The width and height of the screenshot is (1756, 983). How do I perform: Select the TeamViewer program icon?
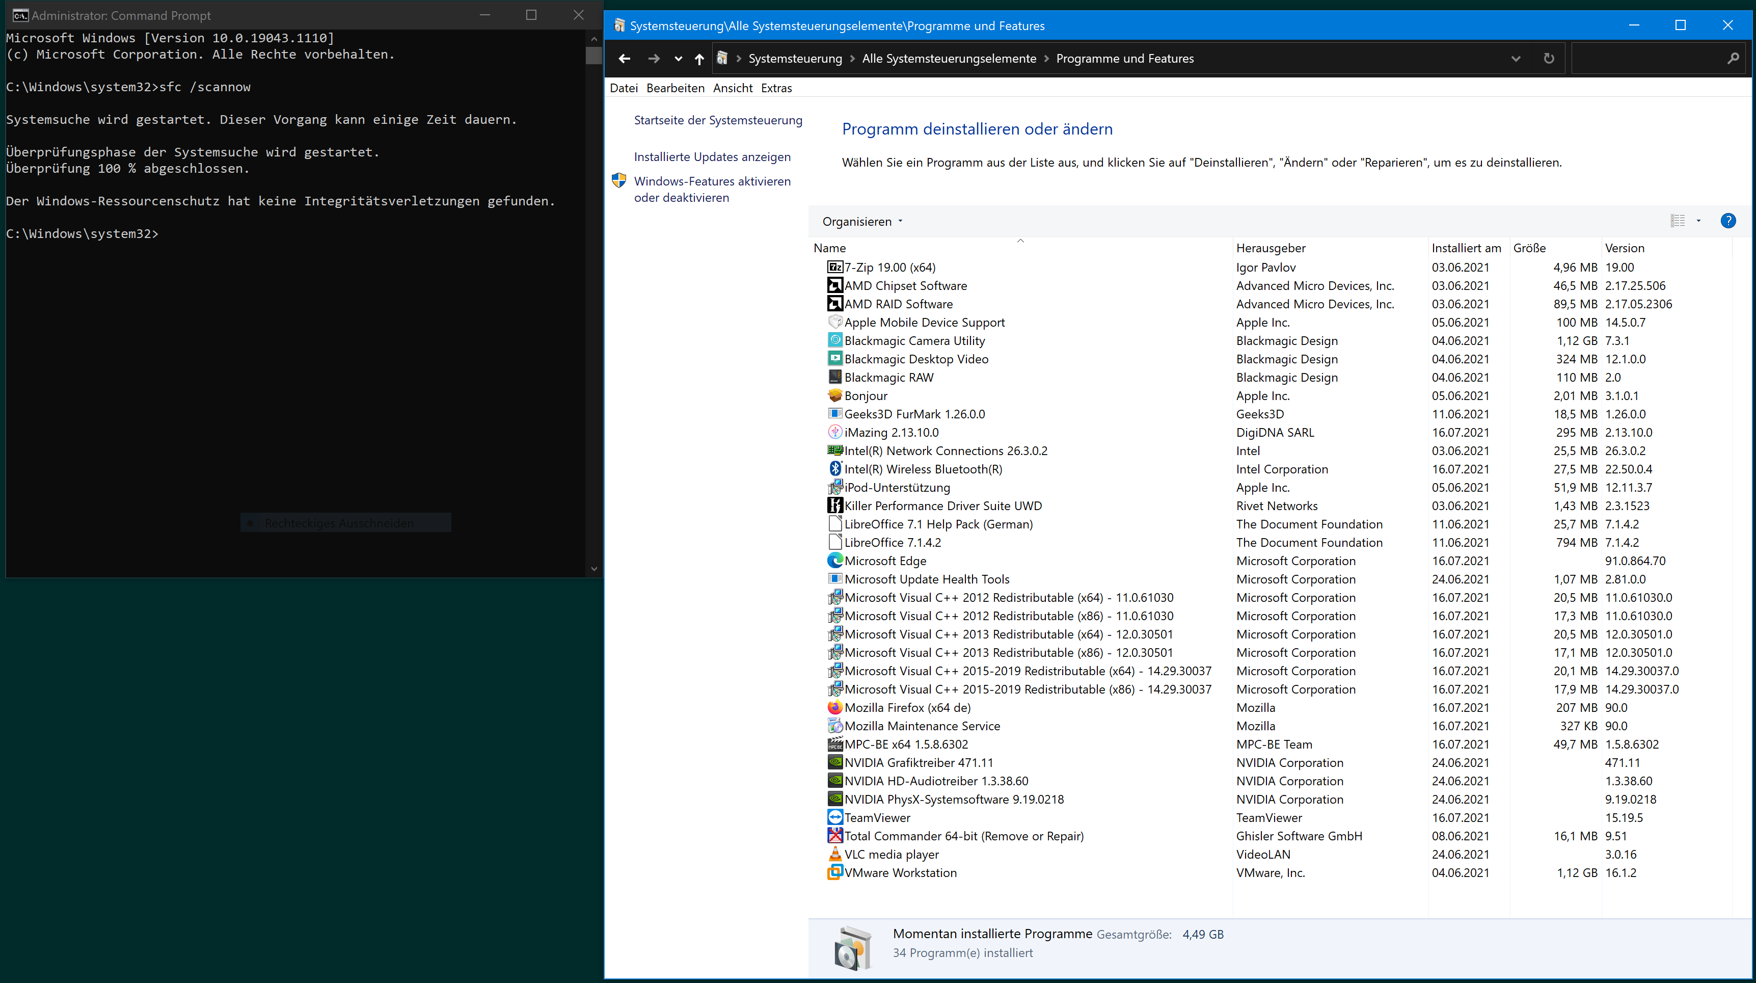pyautogui.click(x=834, y=817)
